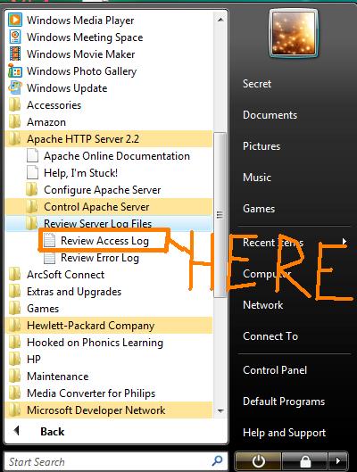Click the Review Server Log Files folder icon
This screenshot has width=357, height=472.
tap(31, 223)
